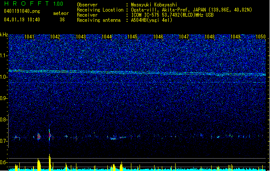270x171 pixels.
Task: Click the Receiving antenna label
Action: point(99,20)
